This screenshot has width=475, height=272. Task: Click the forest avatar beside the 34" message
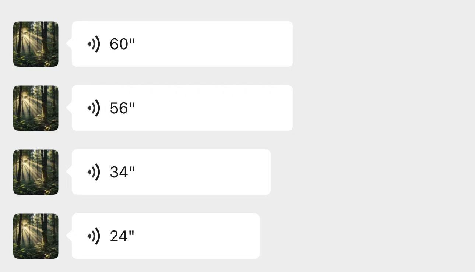(x=36, y=172)
